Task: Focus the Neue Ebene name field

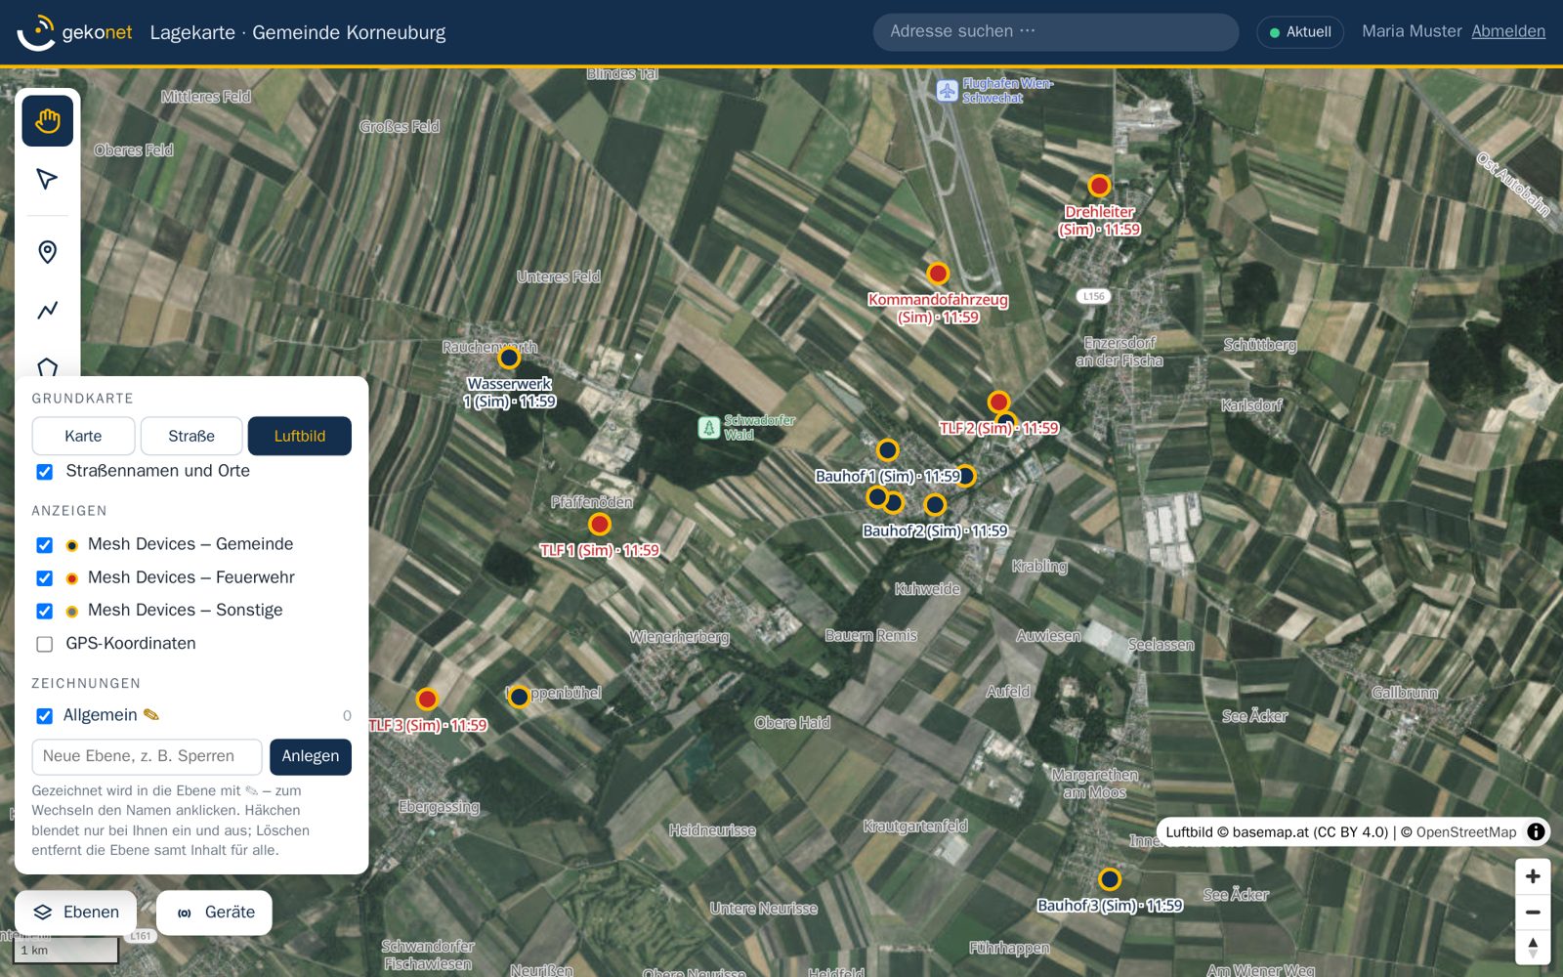Action: click(148, 756)
